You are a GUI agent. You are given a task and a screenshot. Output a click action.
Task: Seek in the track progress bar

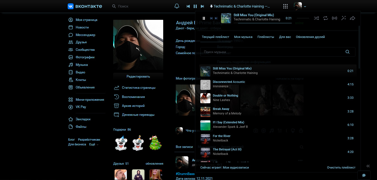(263, 23)
